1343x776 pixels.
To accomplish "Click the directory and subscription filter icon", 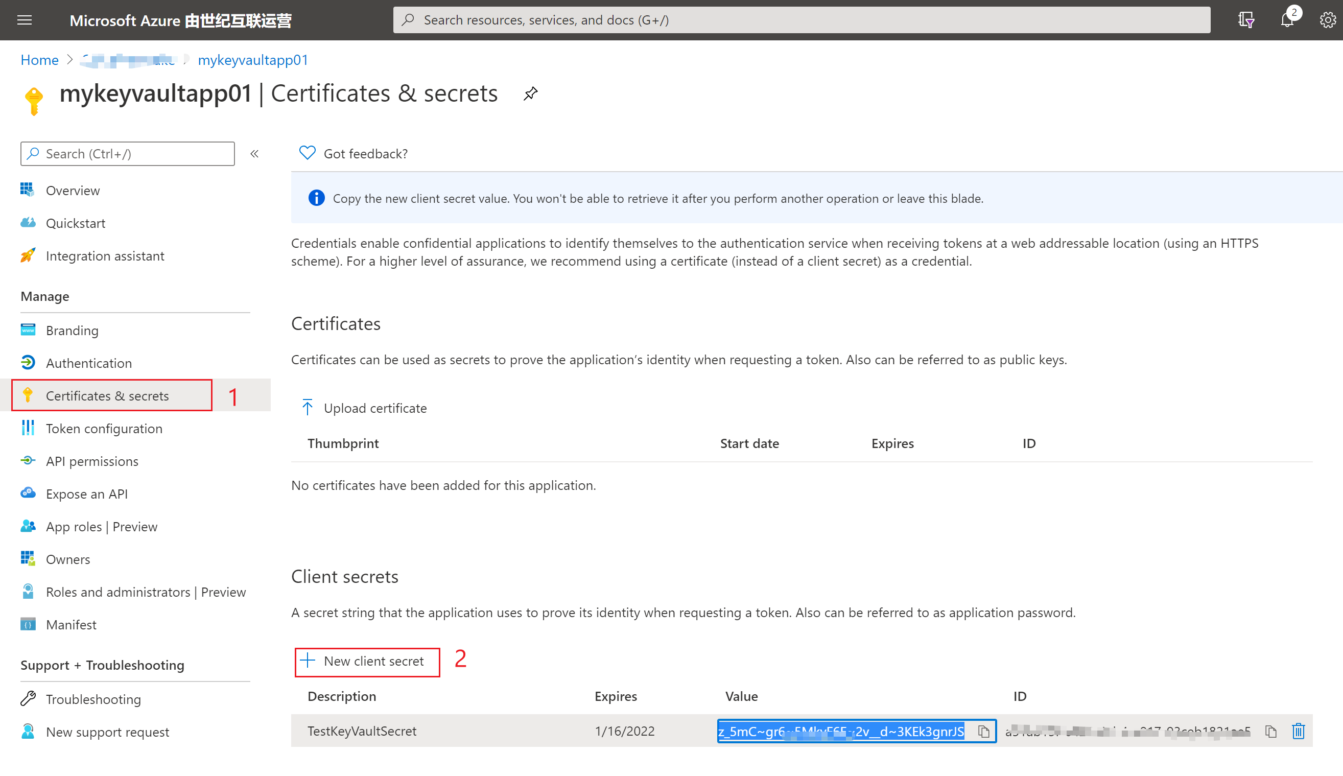I will click(1245, 20).
